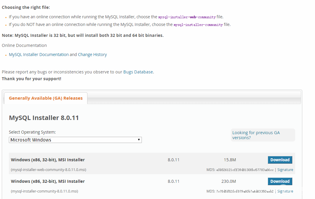Click the (mysql-installer-community-8.0.11.0.msi) filename
The image size is (315, 199).
click(44, 191)
